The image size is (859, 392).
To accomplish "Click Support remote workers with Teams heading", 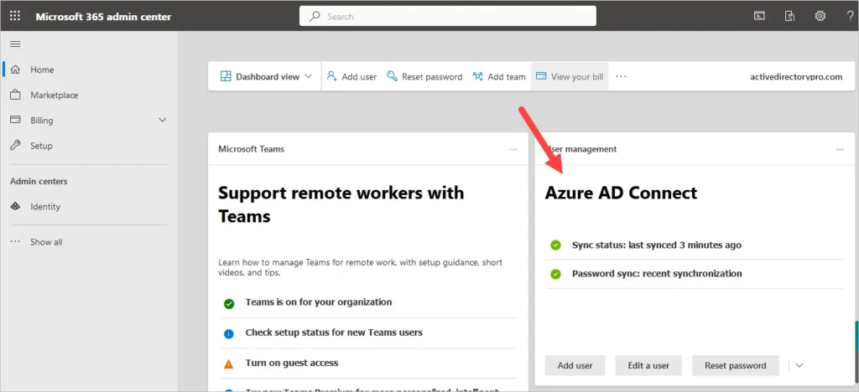I will 341,204.
